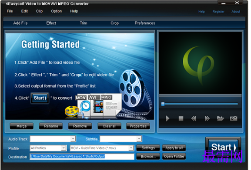
Task: Close the converter window
Action: tap(237, 3)
